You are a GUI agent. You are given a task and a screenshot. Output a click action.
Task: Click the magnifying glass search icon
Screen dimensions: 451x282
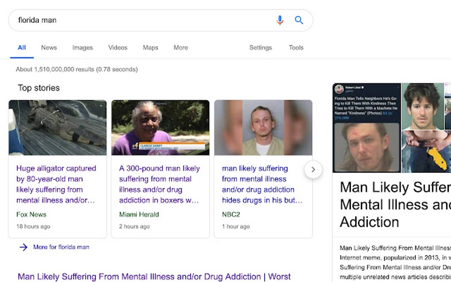pyautogui.click(x=299, y=20)
